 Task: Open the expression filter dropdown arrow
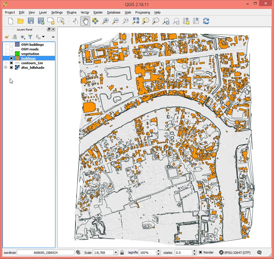coord(43,37)
